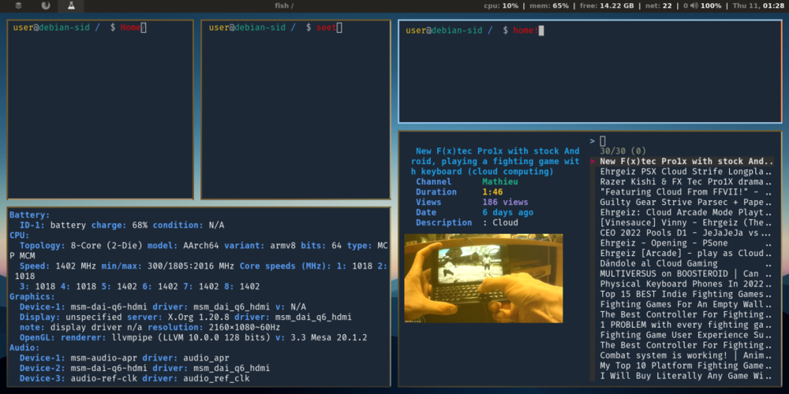This screenshot has height=394, width=789.
Task: Switch to the layers-stack workspace icon
Action: [19, 6]
